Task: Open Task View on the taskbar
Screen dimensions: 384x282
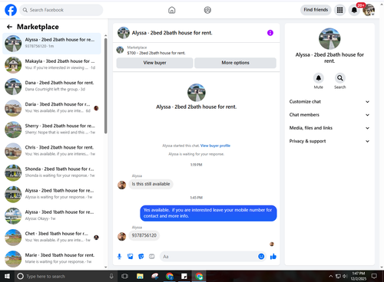Action: pyautogui.click(x=124, y=276)
